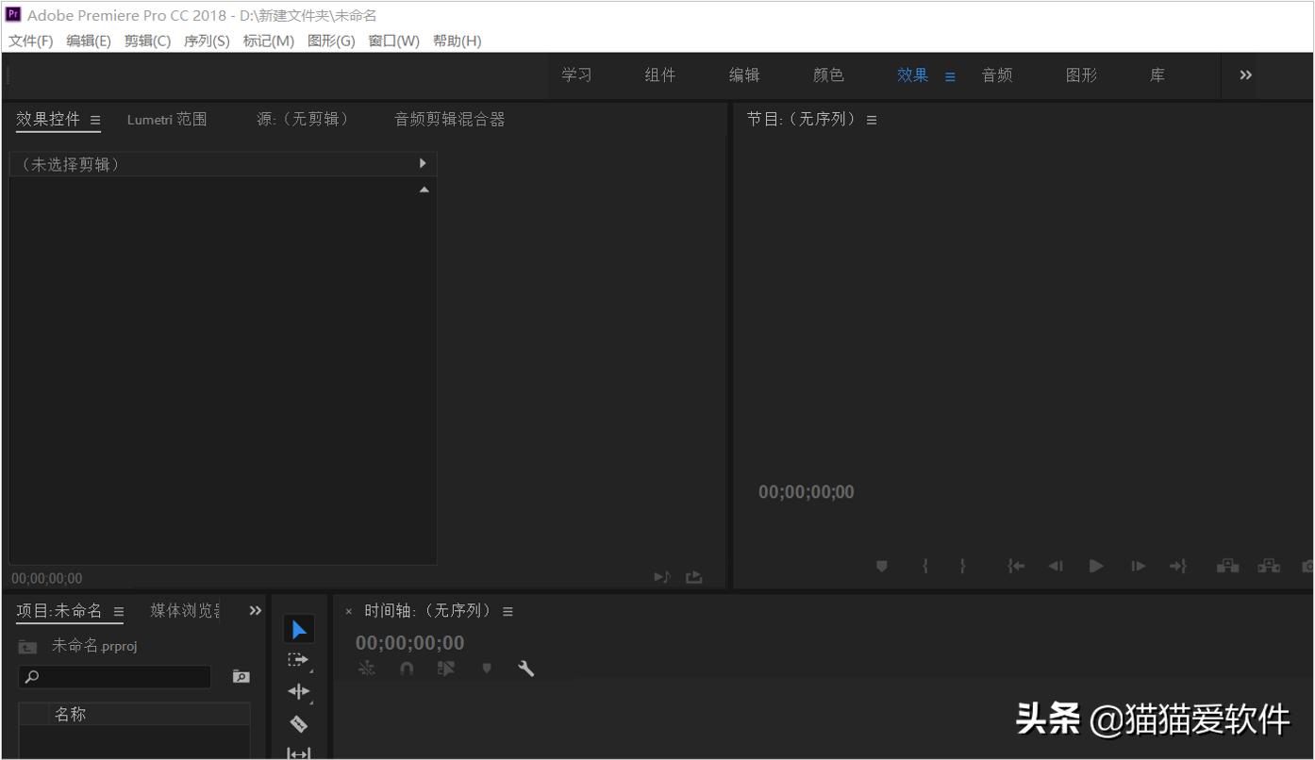The height and width of the screenshot is (760, 1315).
Task: Select the Track Select Forward tool
Action: point(298,659)
